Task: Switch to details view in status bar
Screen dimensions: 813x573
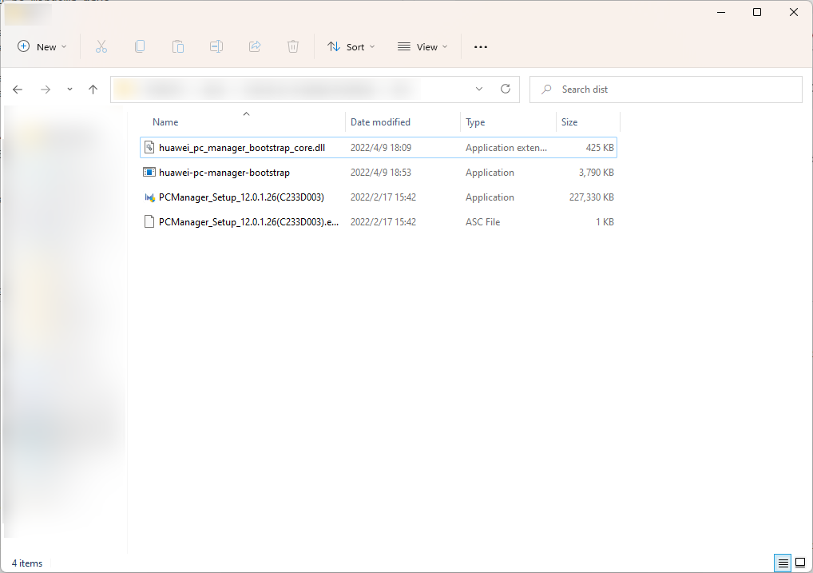Action: (783, 563)
